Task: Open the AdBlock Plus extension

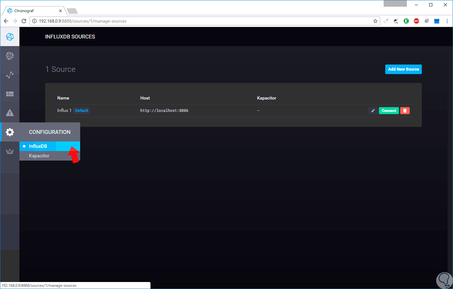Action: (416, 21)
